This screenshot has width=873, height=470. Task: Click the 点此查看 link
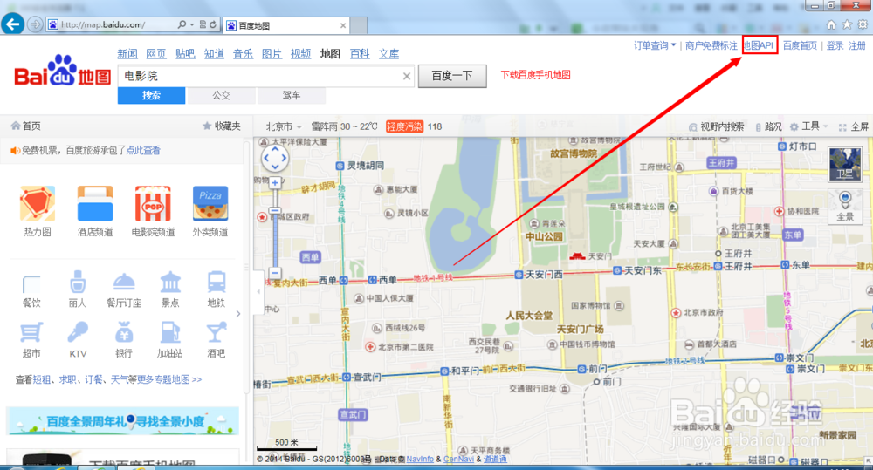click(143, 150)
